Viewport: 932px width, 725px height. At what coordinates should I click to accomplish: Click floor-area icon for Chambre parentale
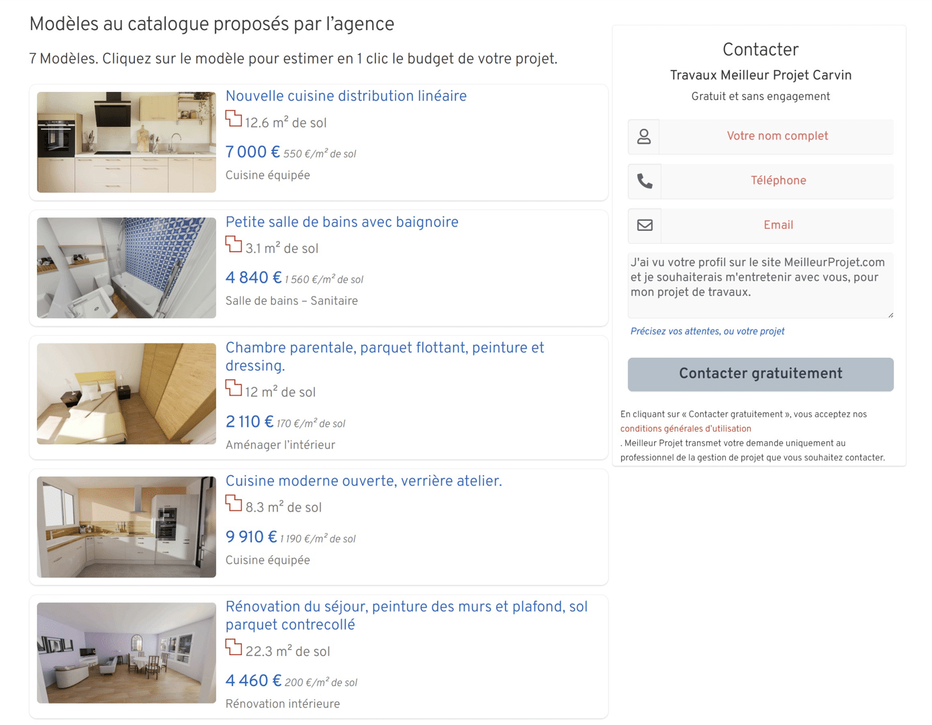coord(234,388)
